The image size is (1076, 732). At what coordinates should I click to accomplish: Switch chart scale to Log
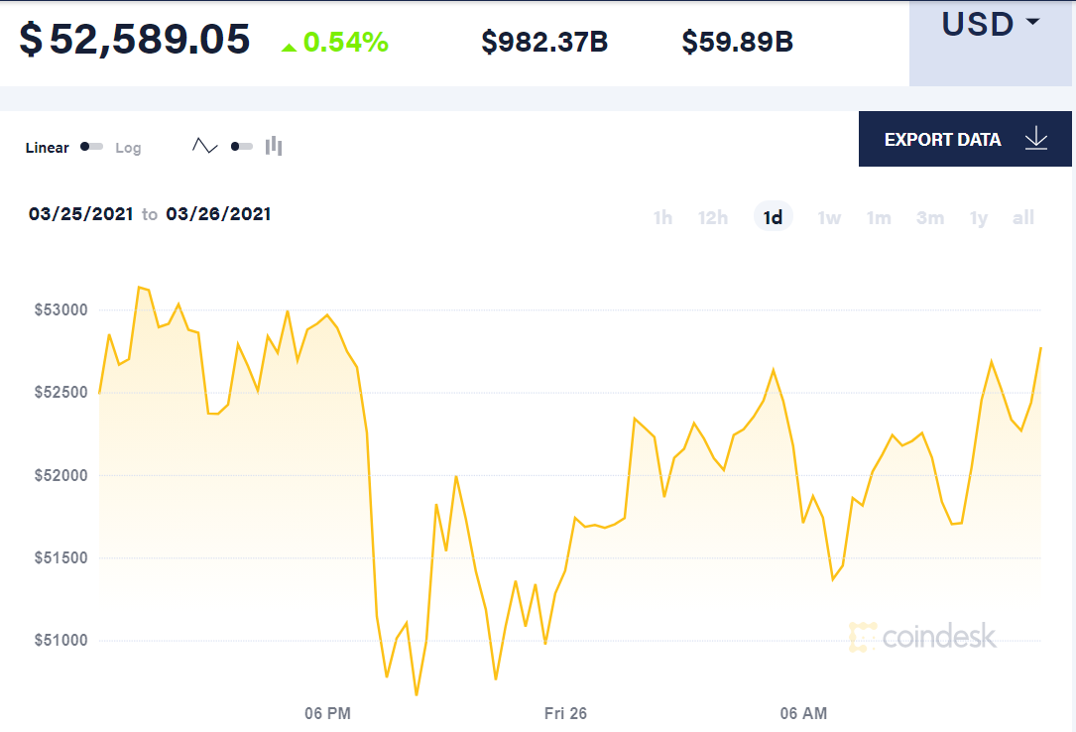coord(129,147)
